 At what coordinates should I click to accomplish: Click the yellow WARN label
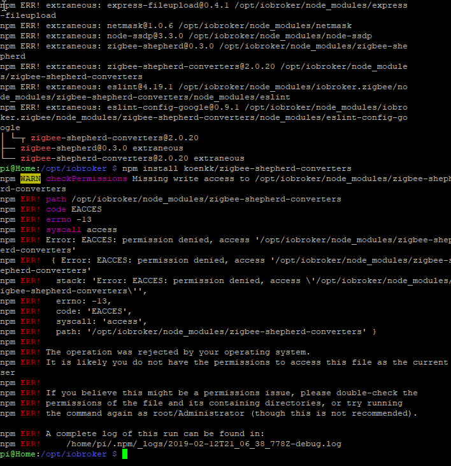(31, 178)
